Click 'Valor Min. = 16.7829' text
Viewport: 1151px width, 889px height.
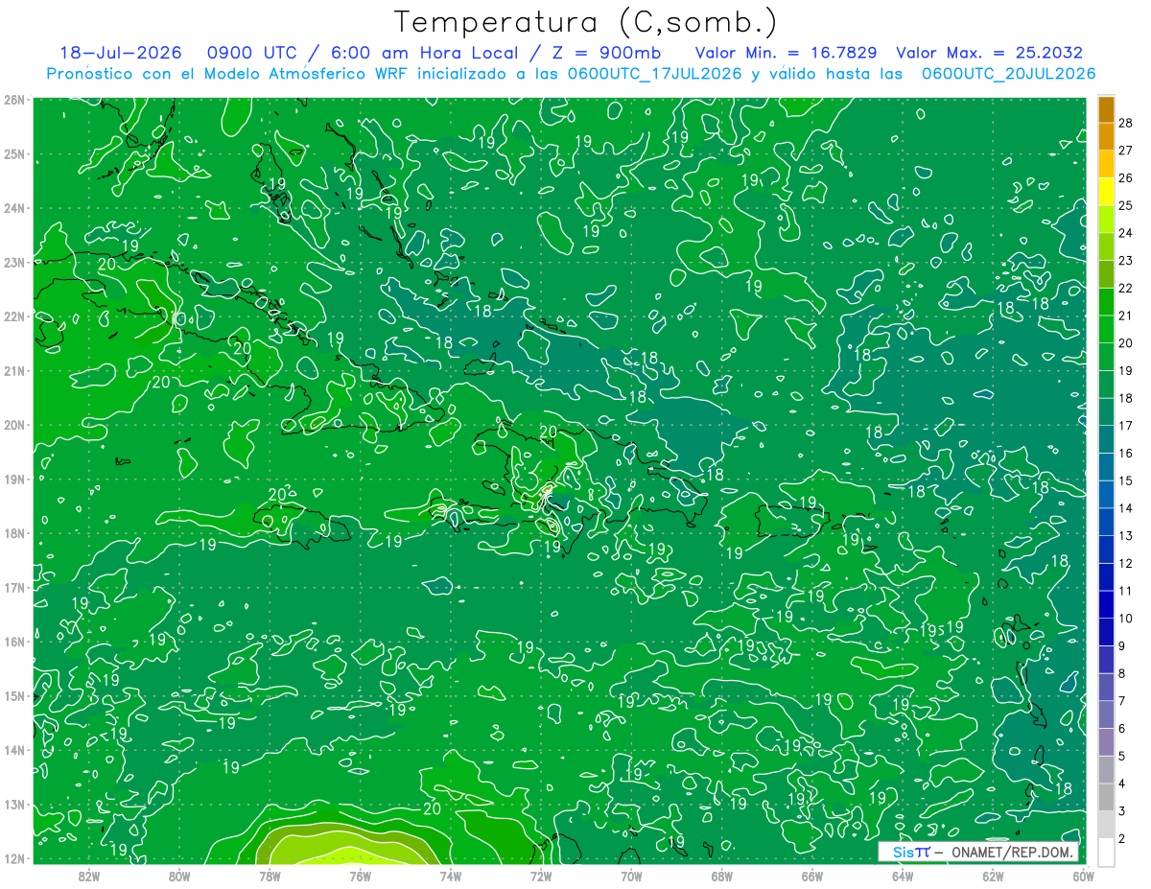(786, 53)
